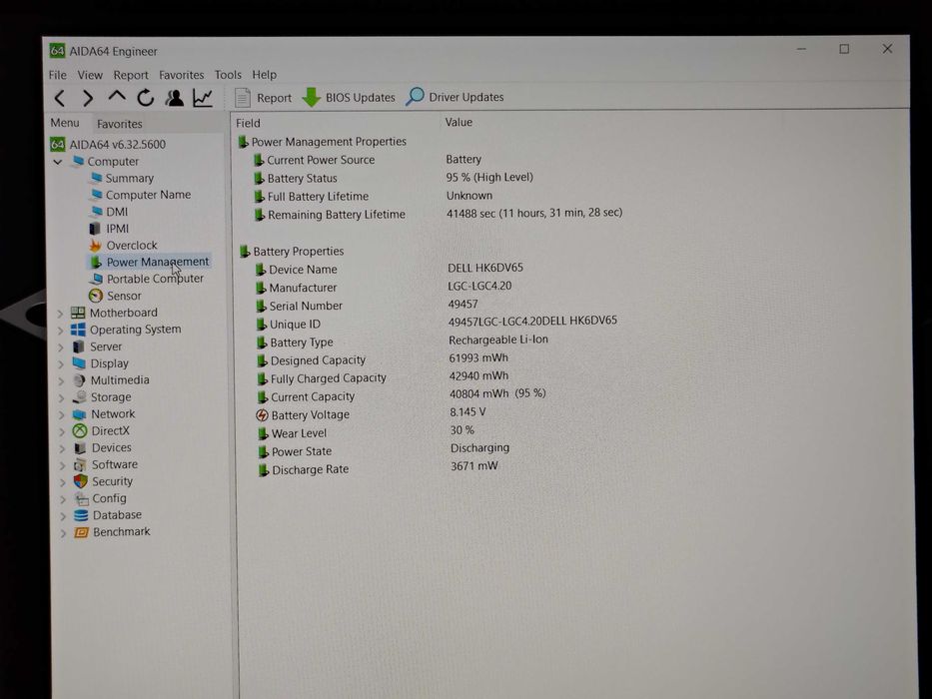Expand the Operating System node
This screenshot has height=699, width=932.
[60, 330]
